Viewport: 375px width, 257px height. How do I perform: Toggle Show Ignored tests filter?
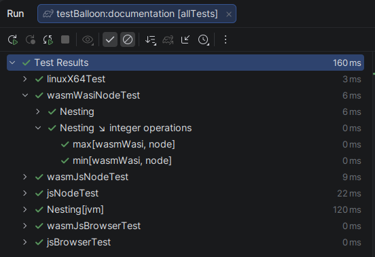[128, 39]
